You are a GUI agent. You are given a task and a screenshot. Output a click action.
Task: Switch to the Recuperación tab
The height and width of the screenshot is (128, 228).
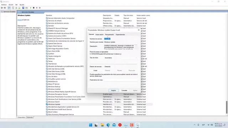pos(109,34)
